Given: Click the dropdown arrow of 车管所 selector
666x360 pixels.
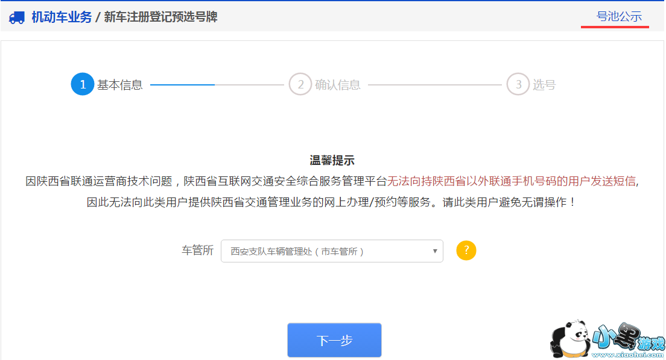Looking at the screenshot, I should 434,251.
